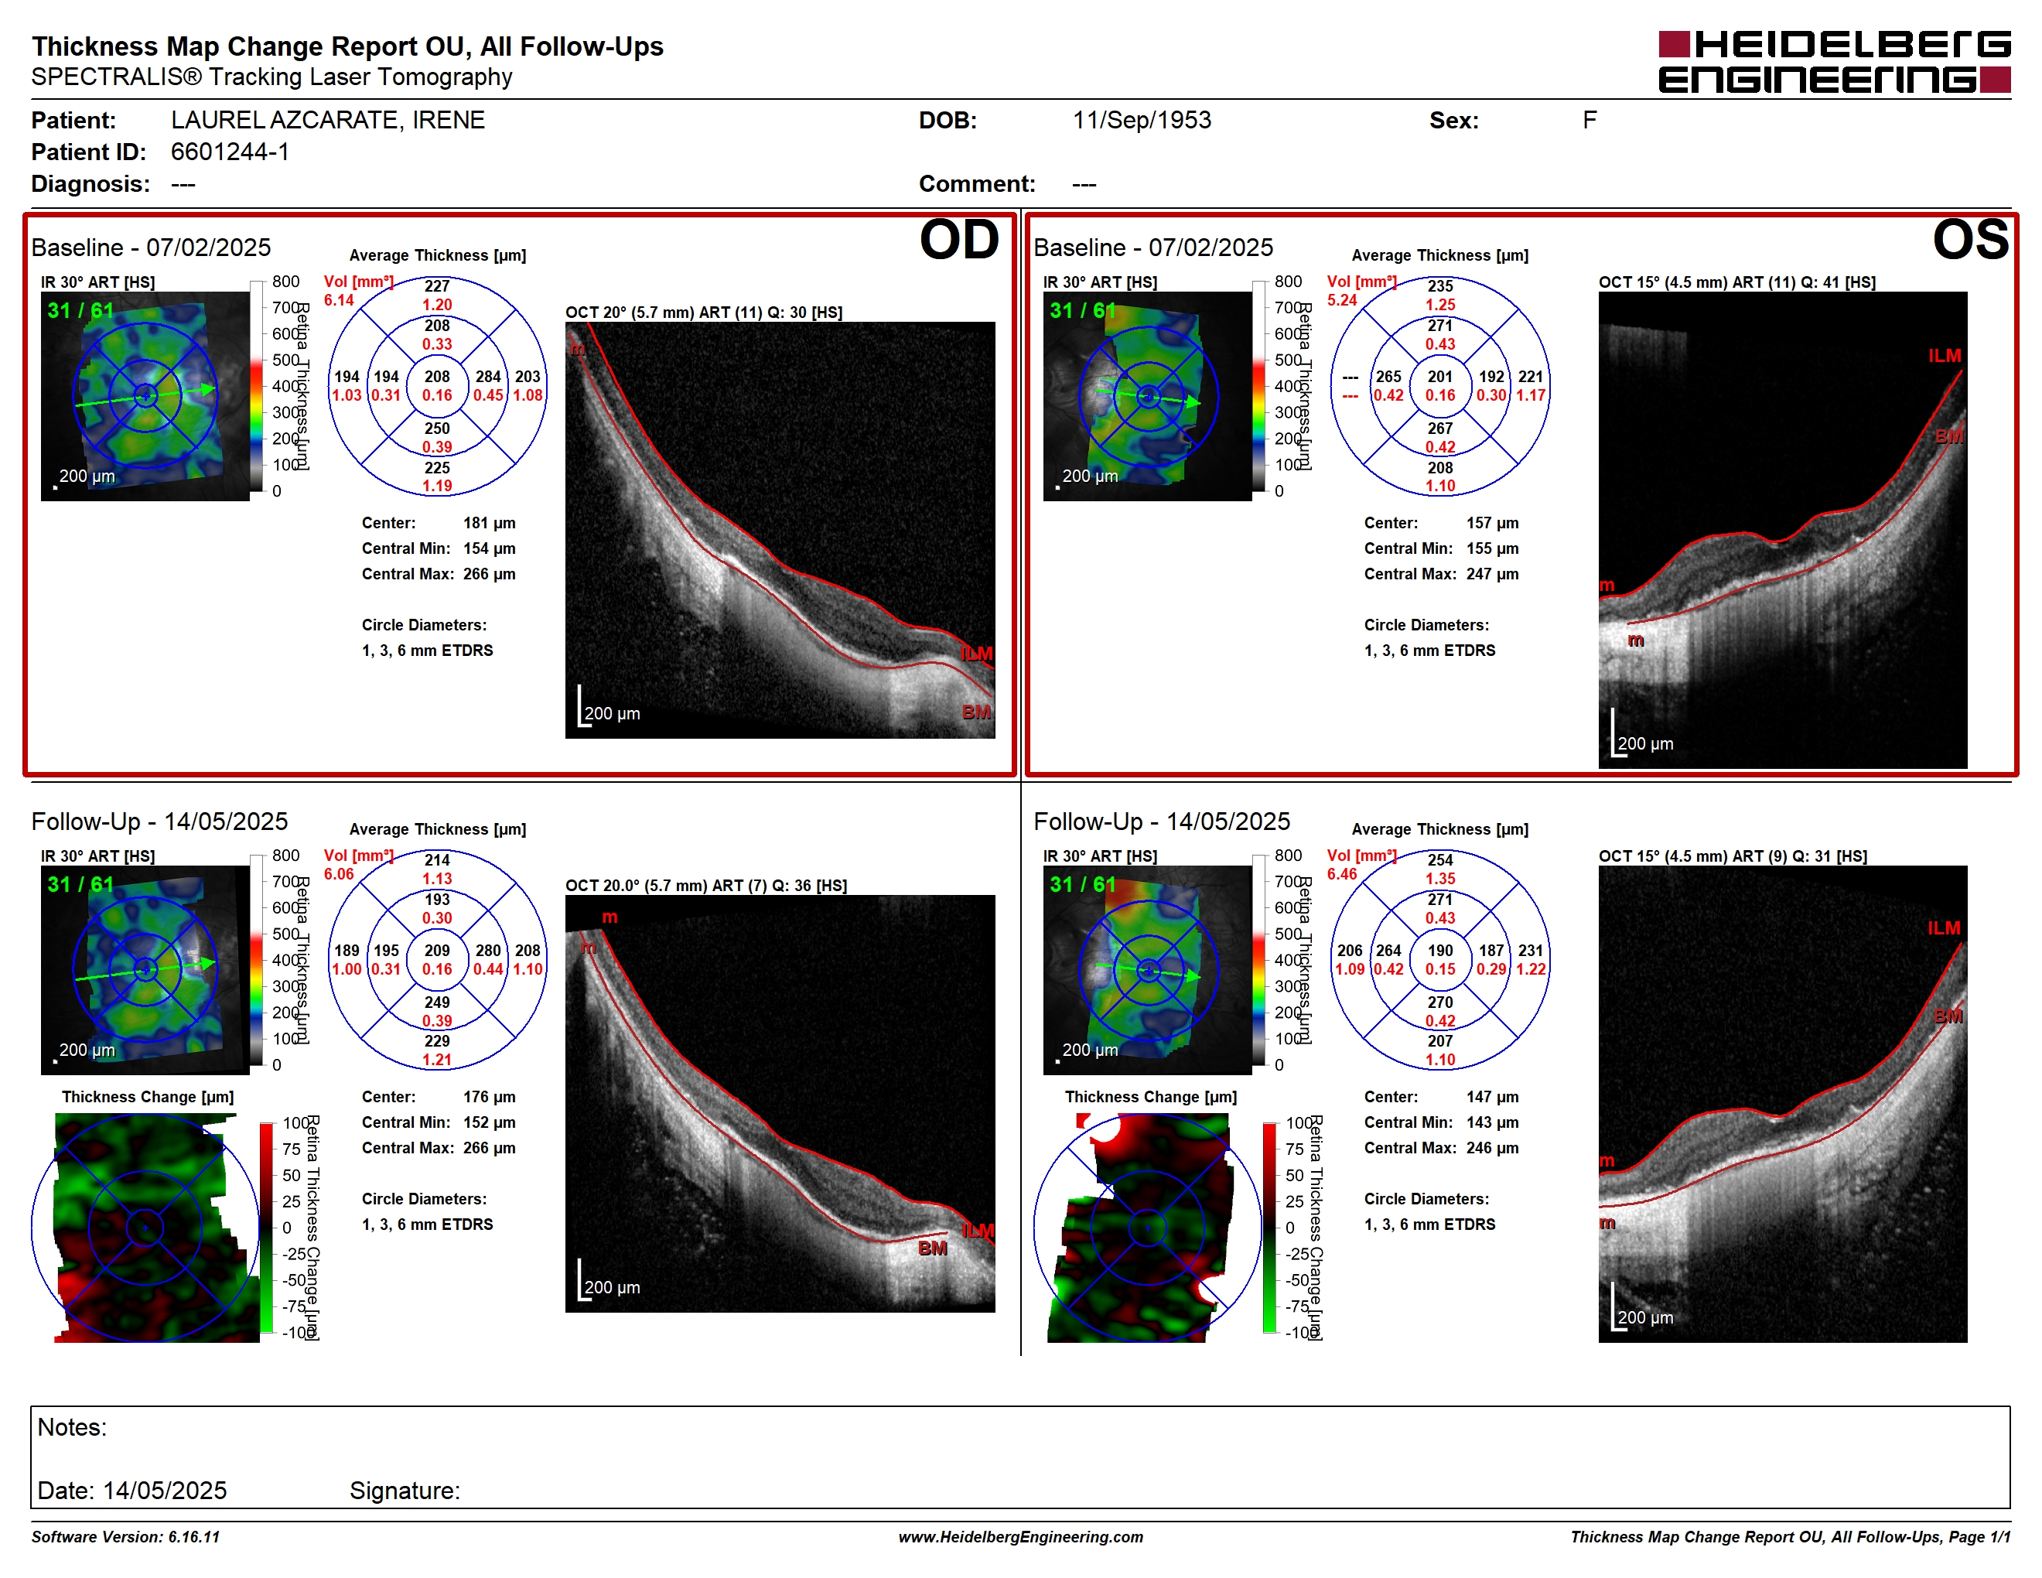Open the OD follow-up IR fundus thickness map
Screen dimensions: 2042x1578
point(145,970)
